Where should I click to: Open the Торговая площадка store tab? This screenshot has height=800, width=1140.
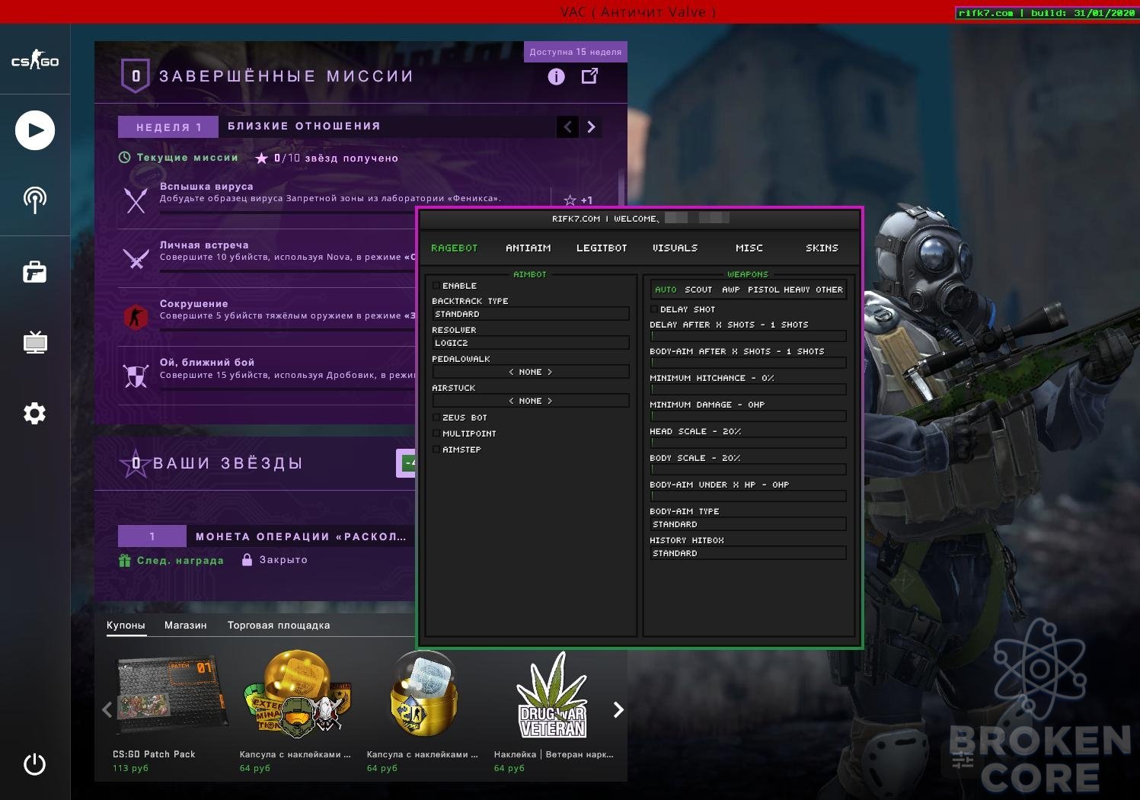click(279, 626)
